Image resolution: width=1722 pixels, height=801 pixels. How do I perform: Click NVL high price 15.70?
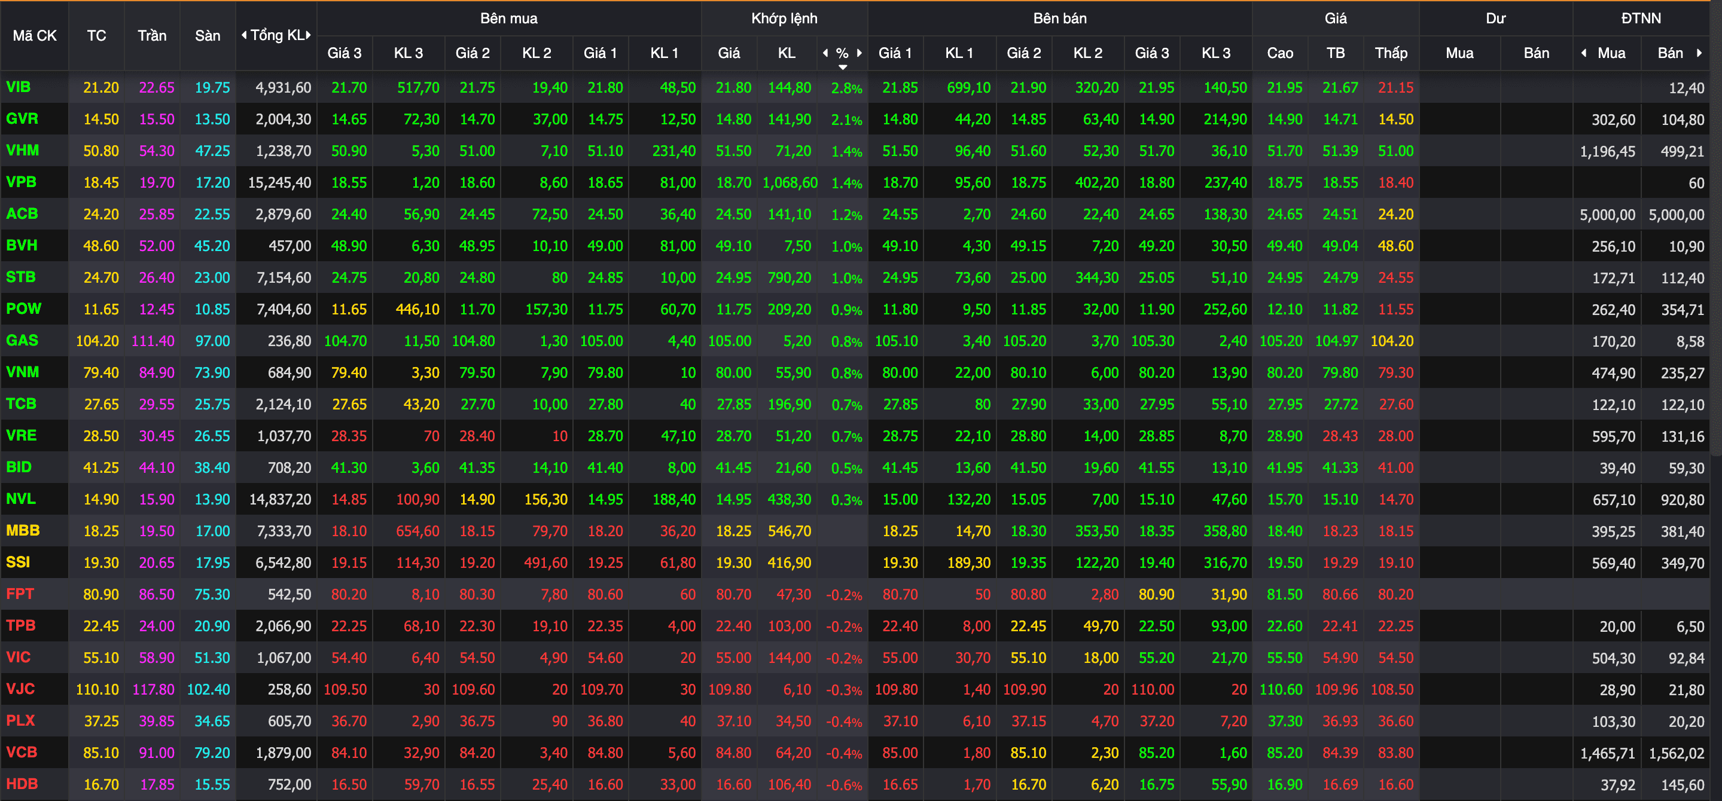click(1284, 500)
